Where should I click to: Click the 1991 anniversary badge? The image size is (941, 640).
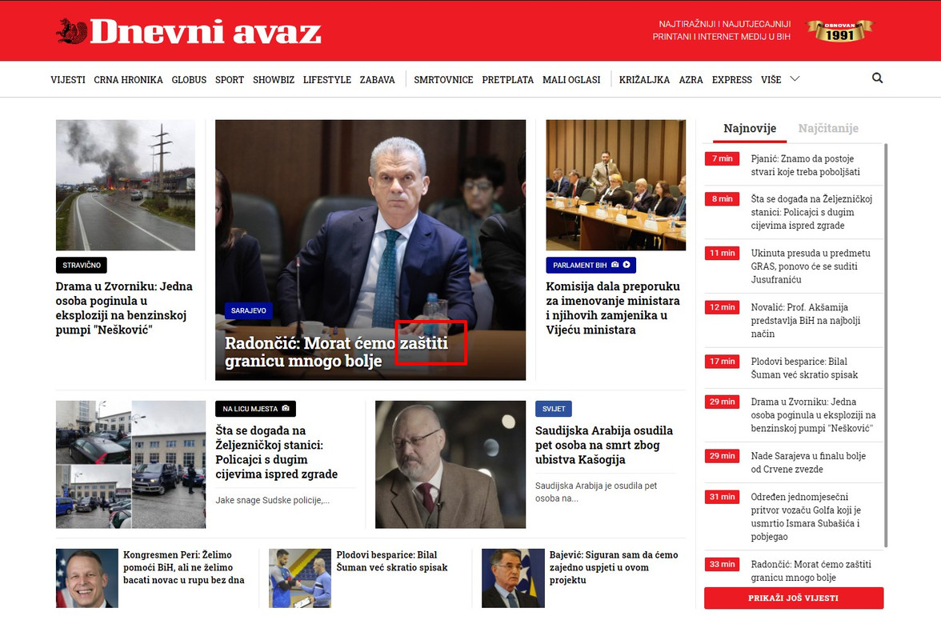click(x=839, y=30)
